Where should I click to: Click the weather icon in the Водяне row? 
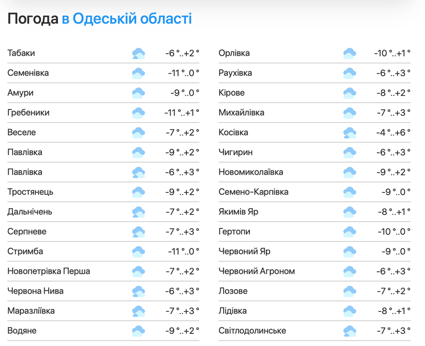(x=139, y=331)
